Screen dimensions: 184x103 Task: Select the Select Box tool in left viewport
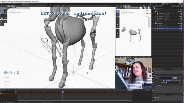2,11
